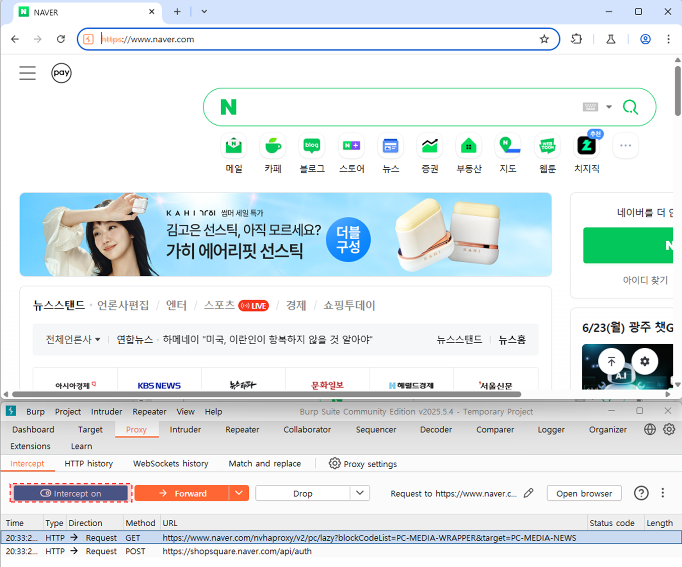
Task: Open the KBS NEWS press logo
Action: (x=159, y=386)
